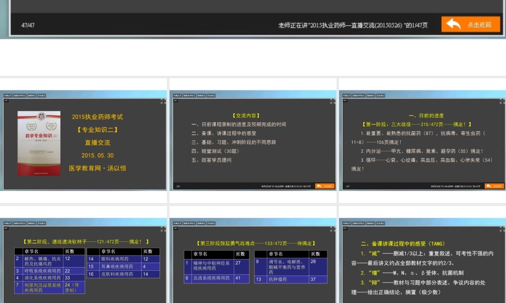Click the 2015执业药师考试 heading text
506x303 pixels.
pos(98,117)
